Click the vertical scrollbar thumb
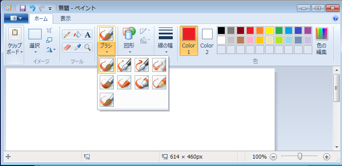 pos(337,88)
